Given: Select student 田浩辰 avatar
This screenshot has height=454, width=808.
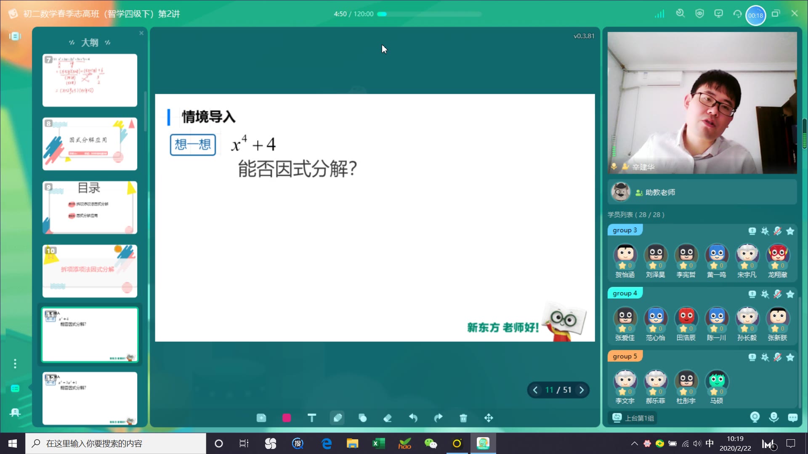Looking at the screenshot, I should coord(686,319).
